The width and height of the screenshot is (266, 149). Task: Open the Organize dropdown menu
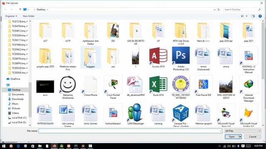tap(11, 16)
